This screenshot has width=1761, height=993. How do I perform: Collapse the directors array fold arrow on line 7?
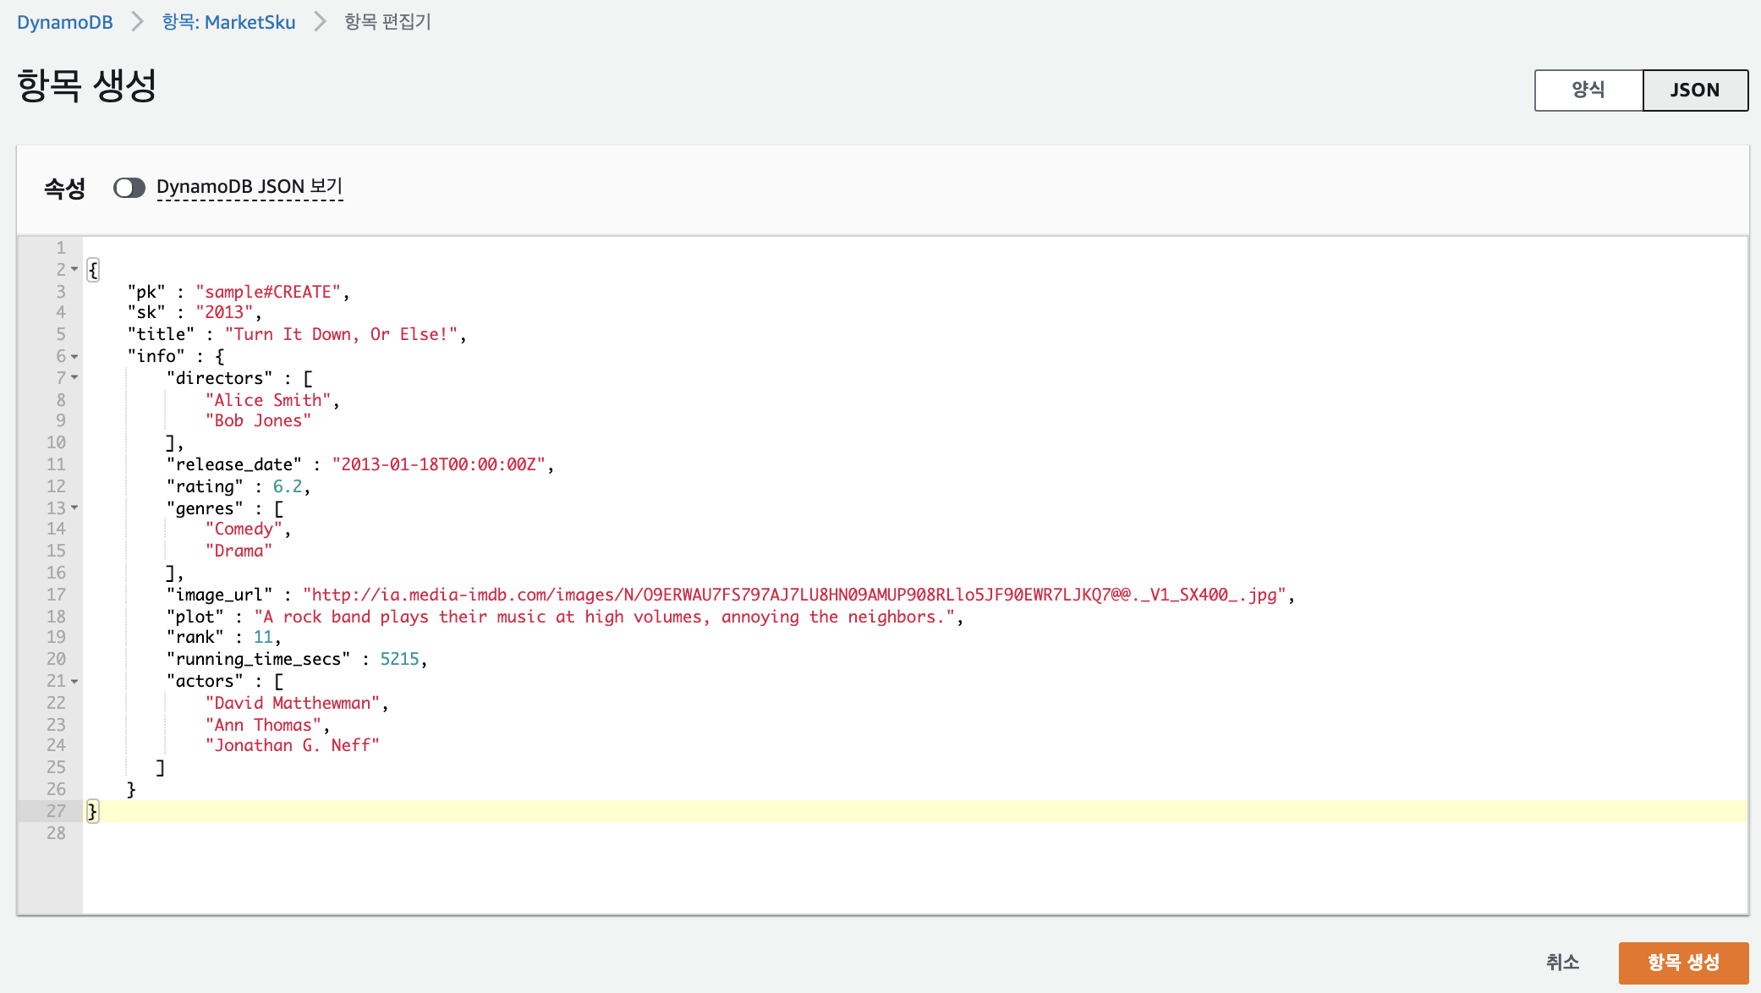coord(74,378)
